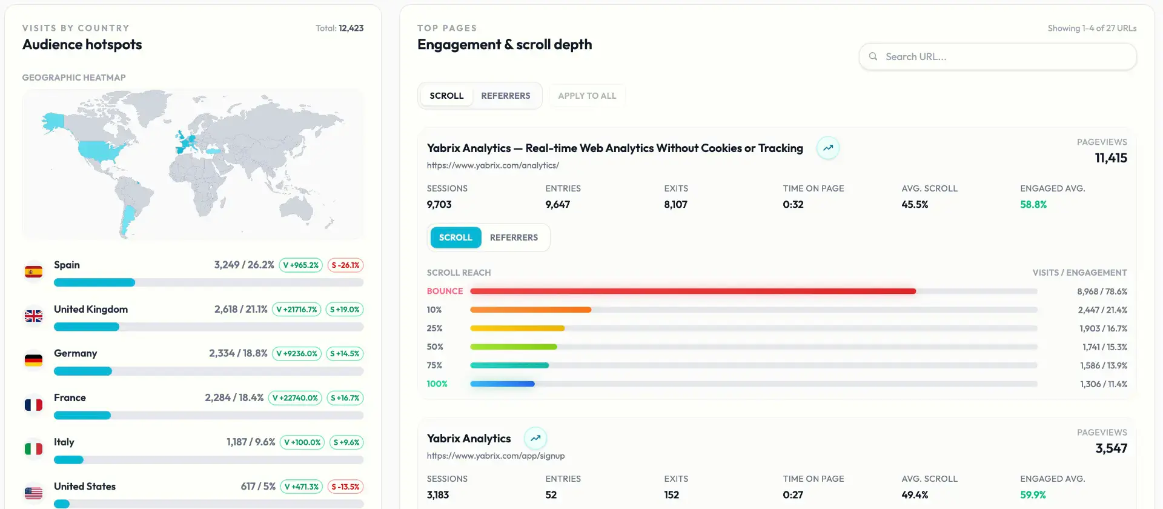Open REFERRERS tab inside analytics page card
The height and width of the screenshot is (509, 1163).
(514, 238)
